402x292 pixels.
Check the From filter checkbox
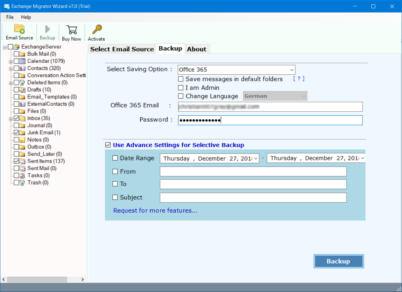click(x=115, y=172)
